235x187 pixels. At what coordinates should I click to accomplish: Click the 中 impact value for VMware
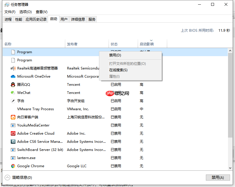click(x=142, y=109)
